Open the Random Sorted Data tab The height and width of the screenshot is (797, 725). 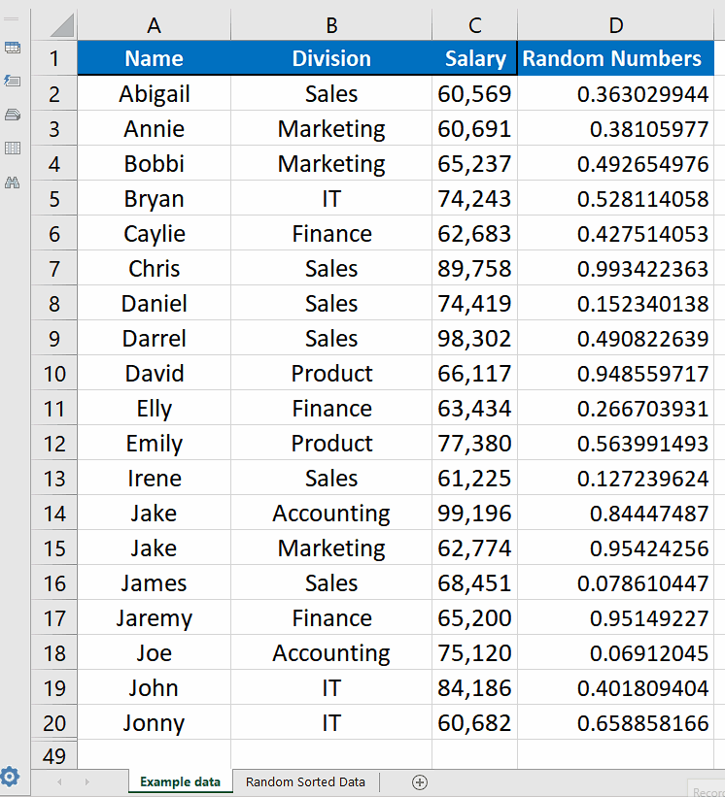(x=305, y=781)
